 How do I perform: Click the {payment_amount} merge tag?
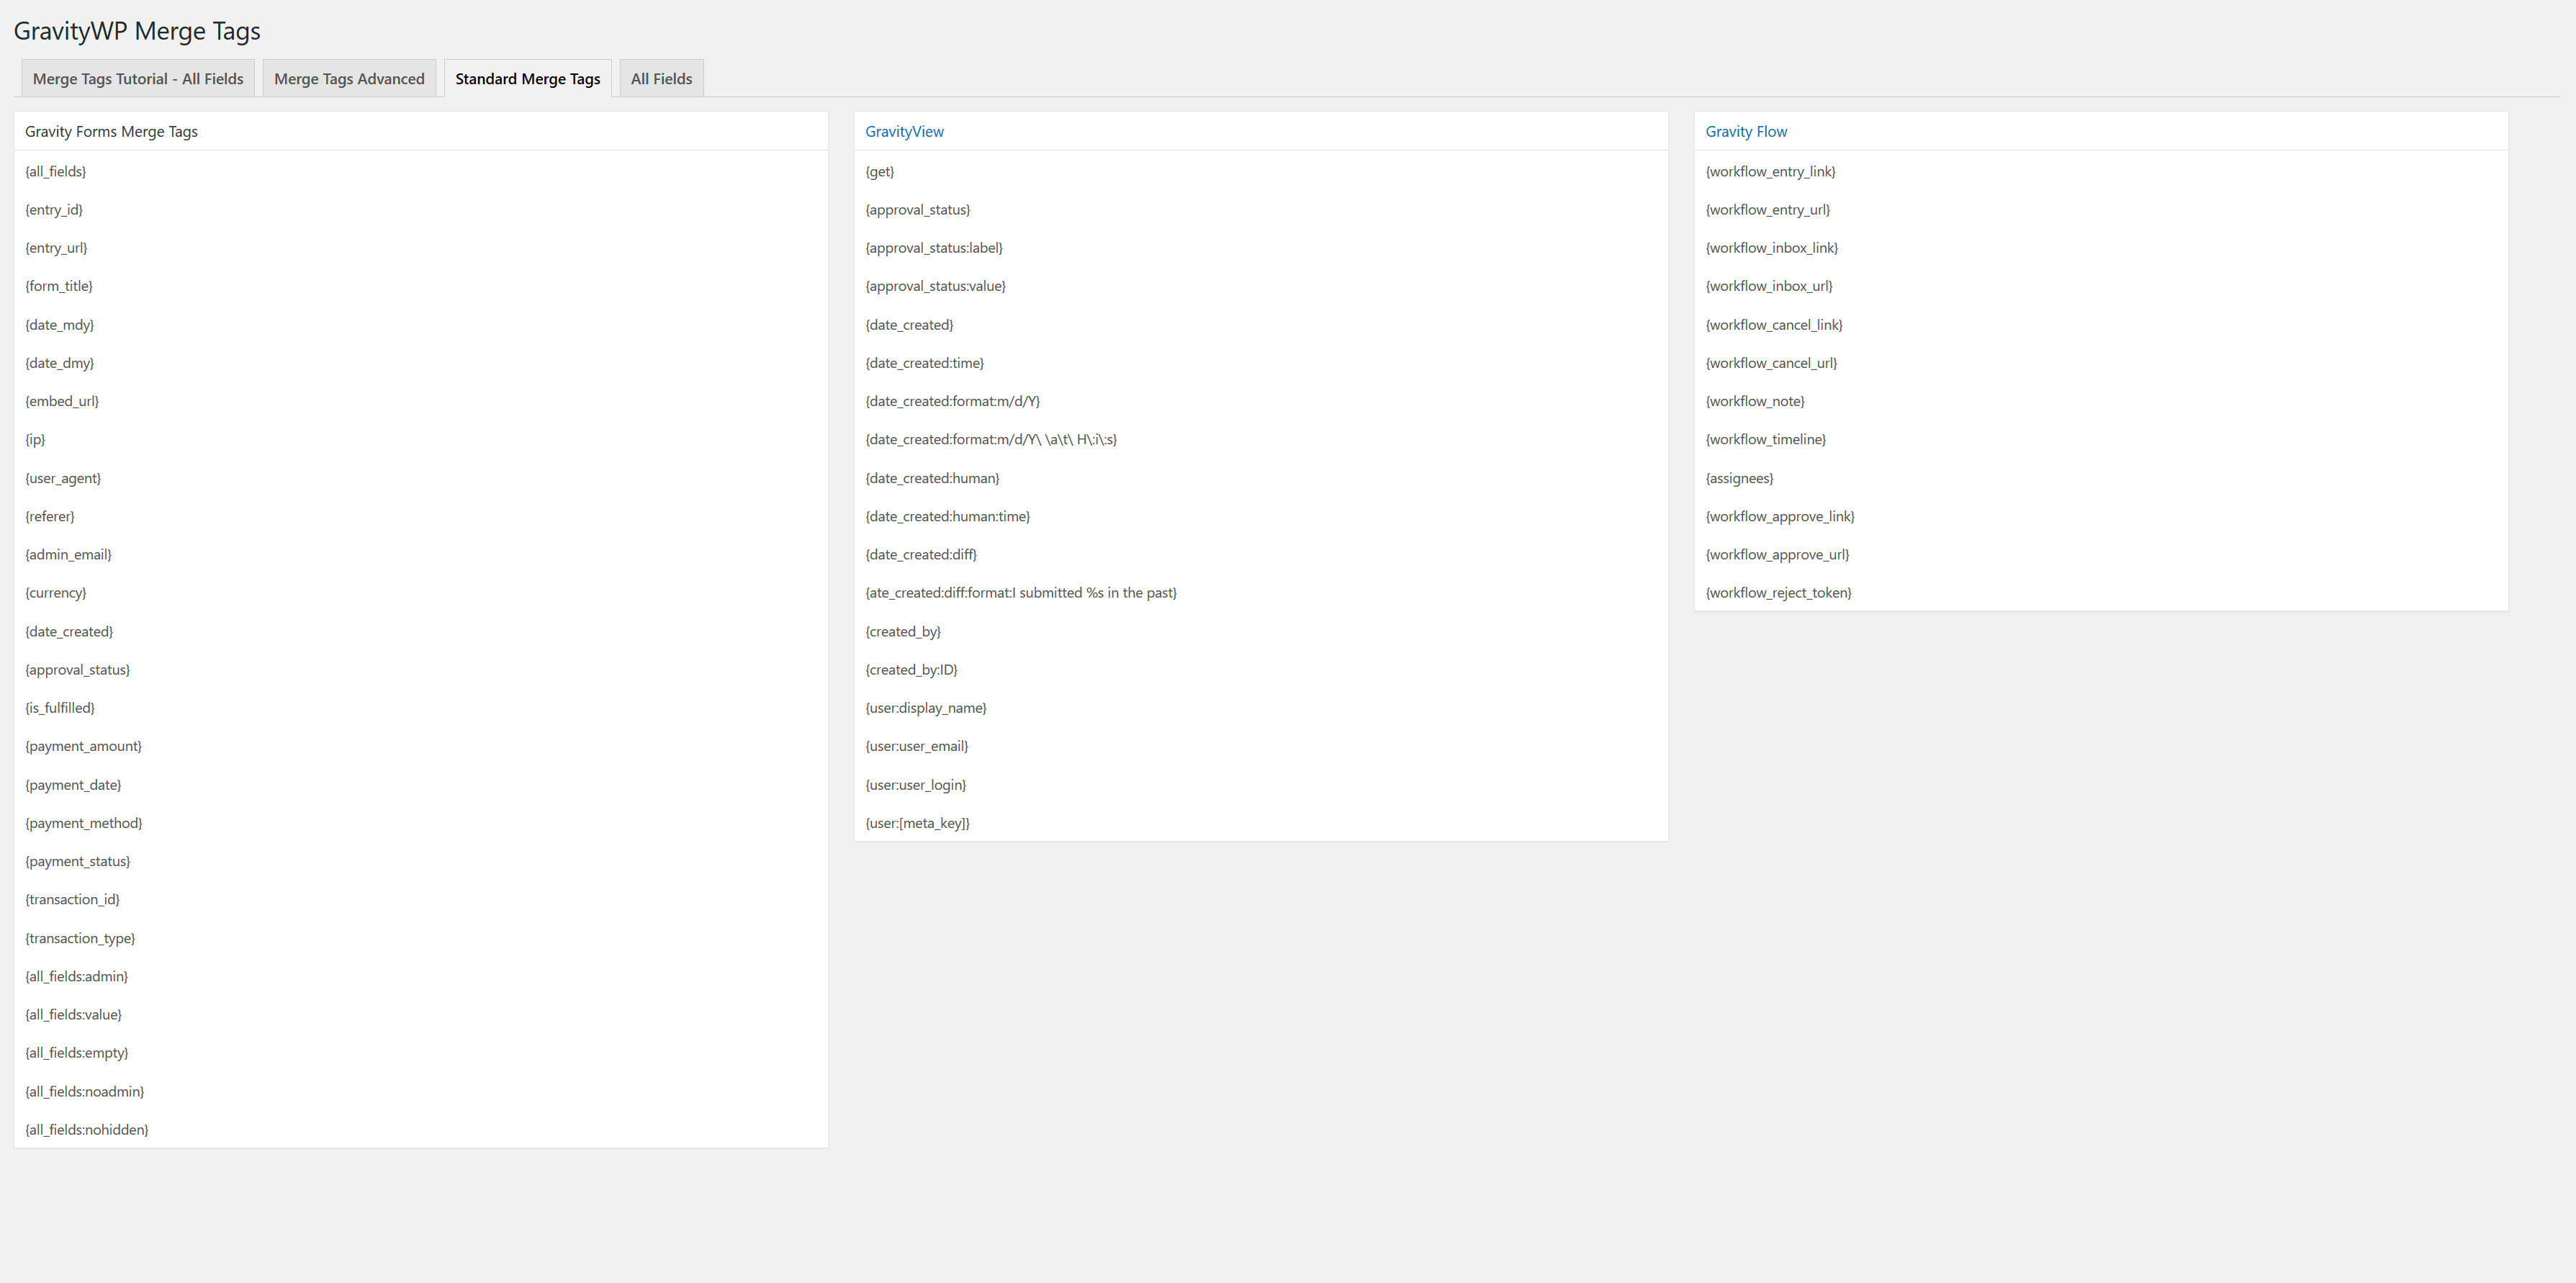click(x=83, y=746)
